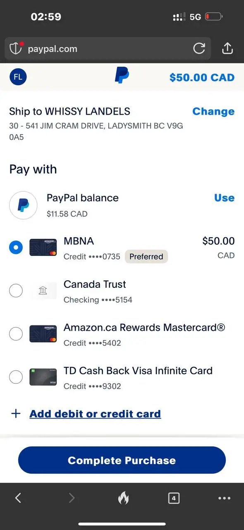Select Canada Trust checking radio button
Screen dimensions: 244x530
(16, 291)
